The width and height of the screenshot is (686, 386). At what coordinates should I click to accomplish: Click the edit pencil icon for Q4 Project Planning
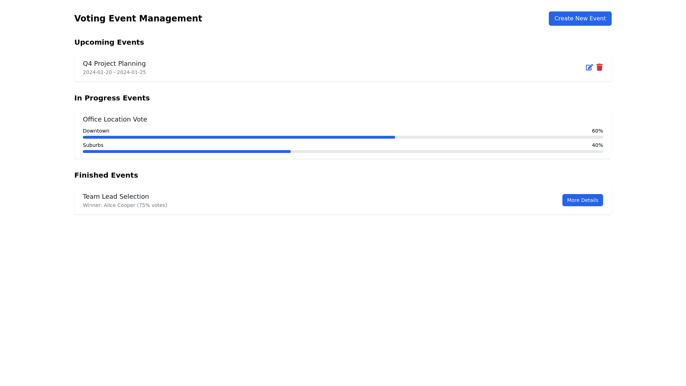tap(589, 67)
